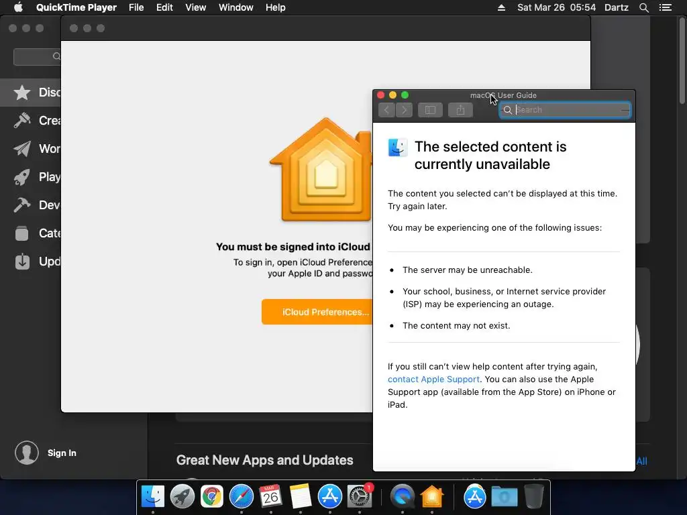
Task: Click "Great New Apps and Updates" heading
Action: [x=264, y=460]
